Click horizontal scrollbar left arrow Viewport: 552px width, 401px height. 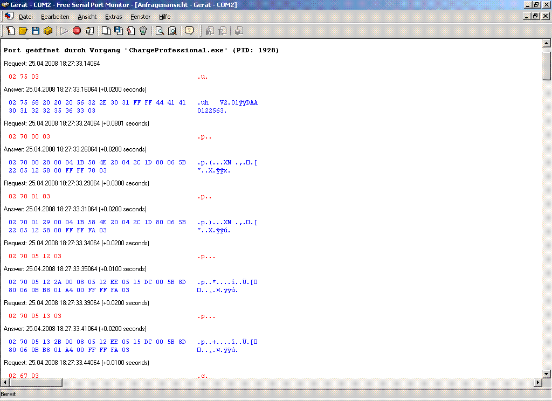tap(4, 382)
